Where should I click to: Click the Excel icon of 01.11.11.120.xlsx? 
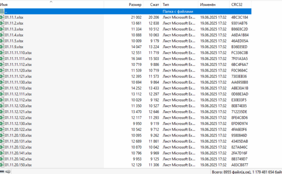click(2, 71)
